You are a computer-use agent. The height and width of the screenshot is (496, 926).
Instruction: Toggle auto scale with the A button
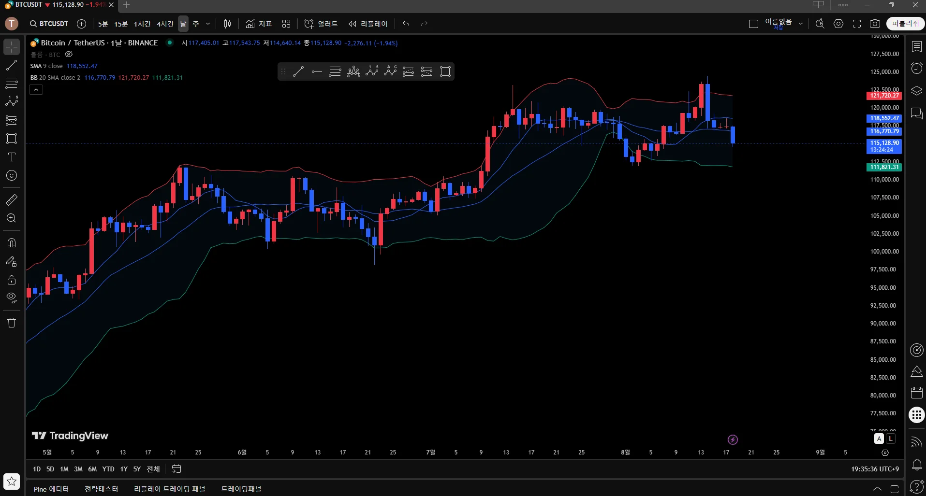pos(879,439)
